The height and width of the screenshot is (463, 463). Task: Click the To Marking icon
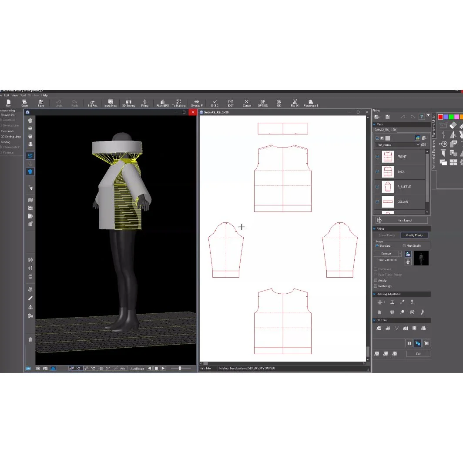tap(179, 103)
